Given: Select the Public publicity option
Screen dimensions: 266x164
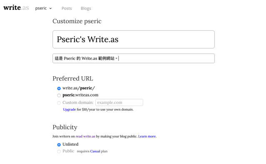Looking at the screenshot, I should point(59,151).
